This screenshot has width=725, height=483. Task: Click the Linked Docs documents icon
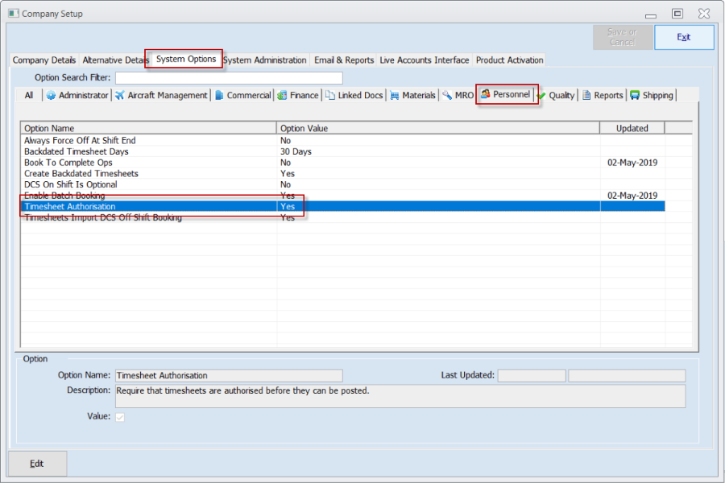[330, 95]
